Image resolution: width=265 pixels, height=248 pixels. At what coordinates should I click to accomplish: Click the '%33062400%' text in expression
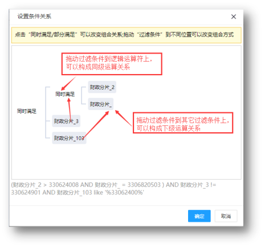coord(125,193)
